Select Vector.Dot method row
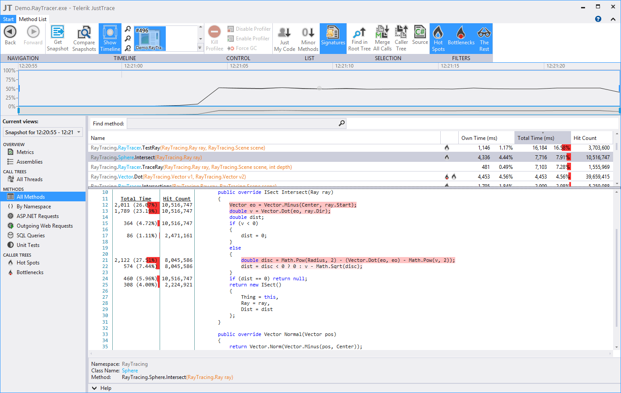The image size is (621, 393). point(351,177)
